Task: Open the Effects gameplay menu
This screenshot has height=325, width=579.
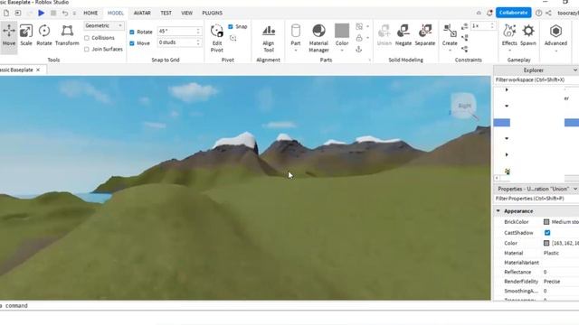Action: click(509, 34)
